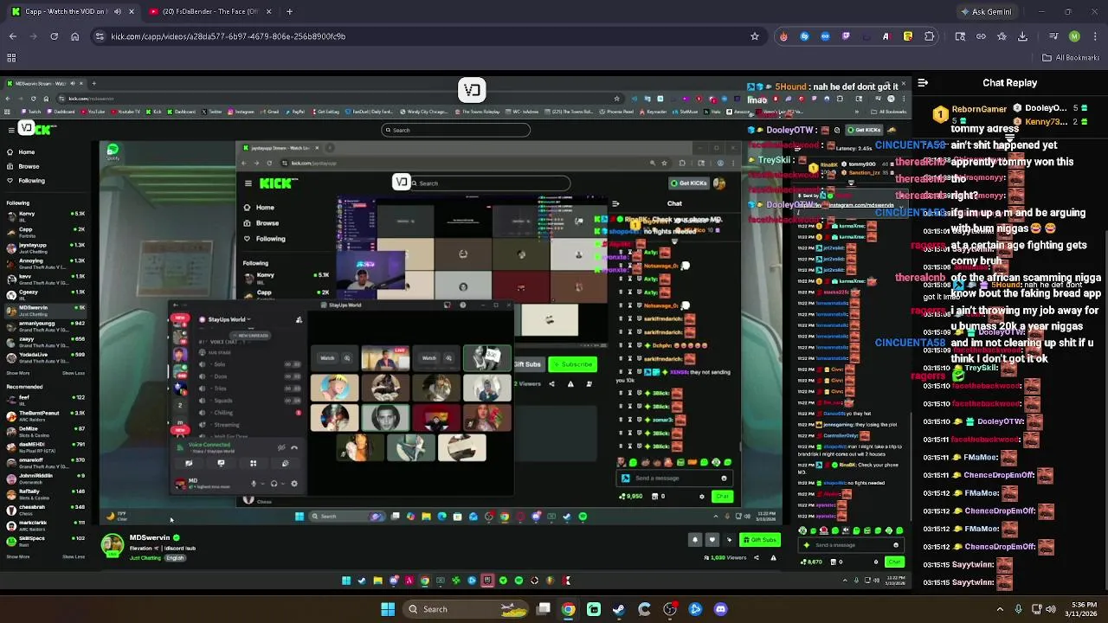Select the Solo voice channel in Discord
Viewport: 1108px width, 623px height.
220,364
